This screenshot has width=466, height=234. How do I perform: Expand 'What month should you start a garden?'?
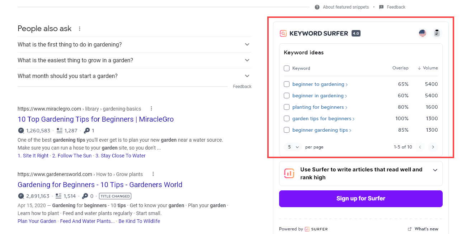pos(247,76)
